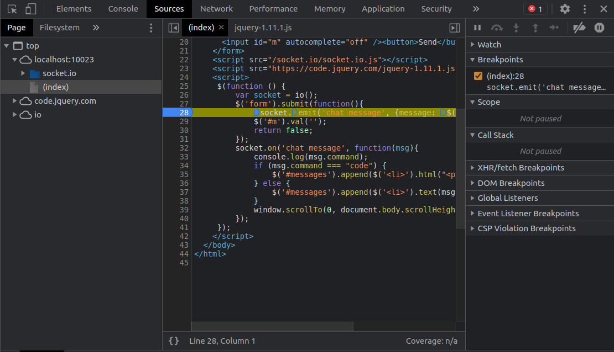
Task: Jump to the socket.emit breakpoint code snippet
Action: point(546,87)
